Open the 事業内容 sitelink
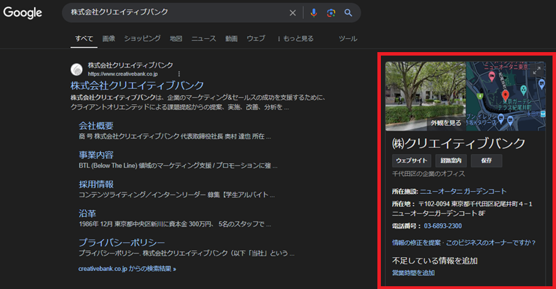 coord(96,155)
